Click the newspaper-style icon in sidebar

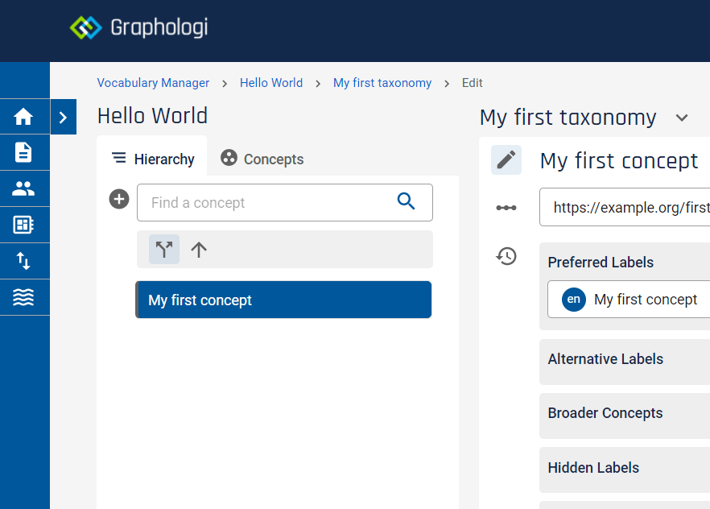(x=23, y=225)
